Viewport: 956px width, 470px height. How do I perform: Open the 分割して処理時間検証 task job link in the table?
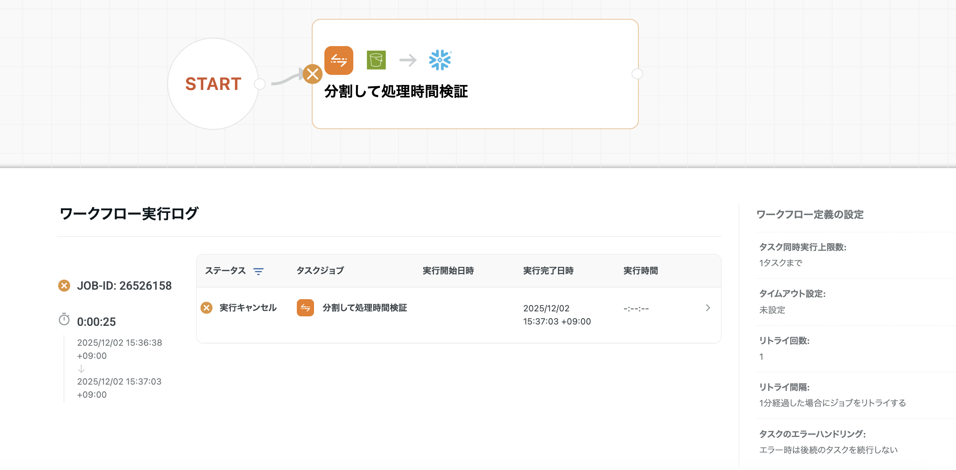(x=365, y=308)
